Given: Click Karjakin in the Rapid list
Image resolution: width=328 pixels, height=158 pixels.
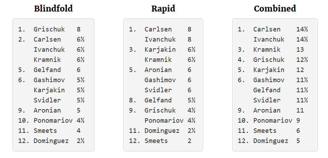Looking at the screenshot, I should pyautogui.click(x=160, y=50).
